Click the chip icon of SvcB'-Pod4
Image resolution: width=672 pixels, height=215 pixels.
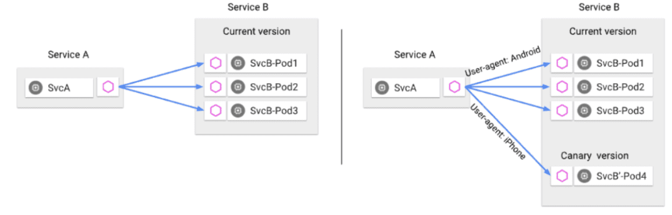(x=583, y=175)
